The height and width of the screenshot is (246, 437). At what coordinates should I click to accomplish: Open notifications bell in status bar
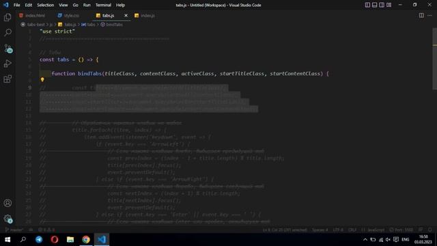(429, 230)
